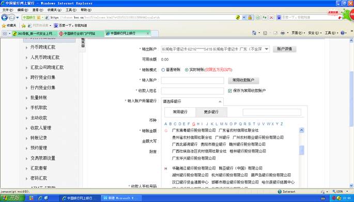Click the red stop loading icon
The width and height of the screenshot is (354, 202).
click(x=271, y=18)
